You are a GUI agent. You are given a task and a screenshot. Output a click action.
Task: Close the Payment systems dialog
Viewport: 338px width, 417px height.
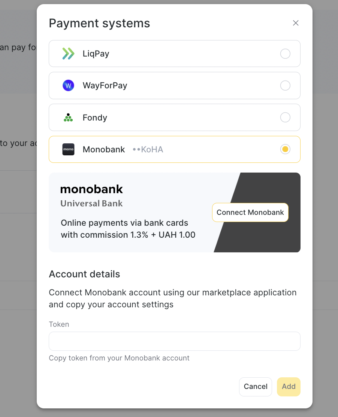click(296, 23)
